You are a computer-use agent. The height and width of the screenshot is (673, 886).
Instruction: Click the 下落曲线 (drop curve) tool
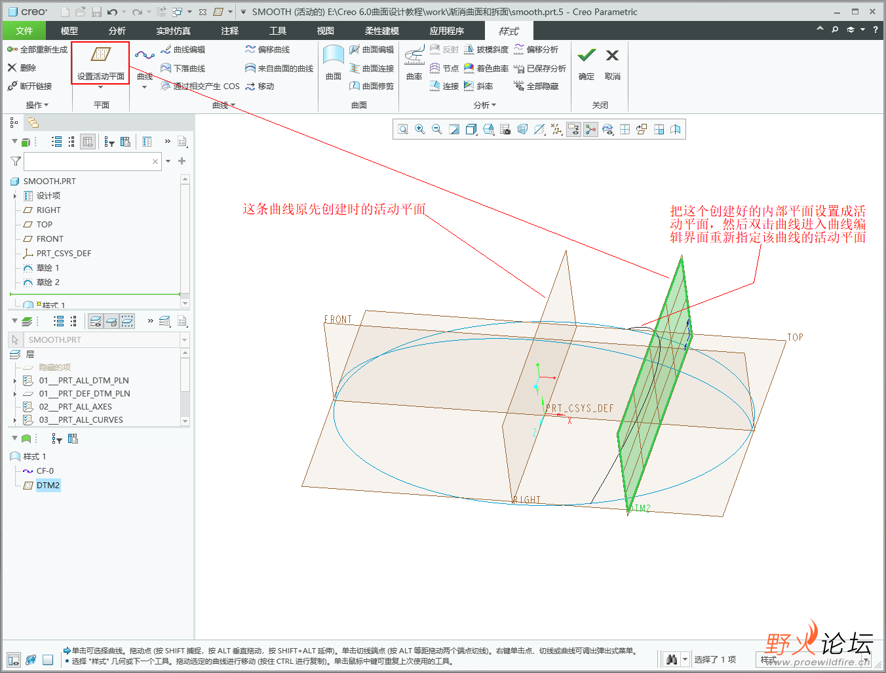[x=183, y=68]
